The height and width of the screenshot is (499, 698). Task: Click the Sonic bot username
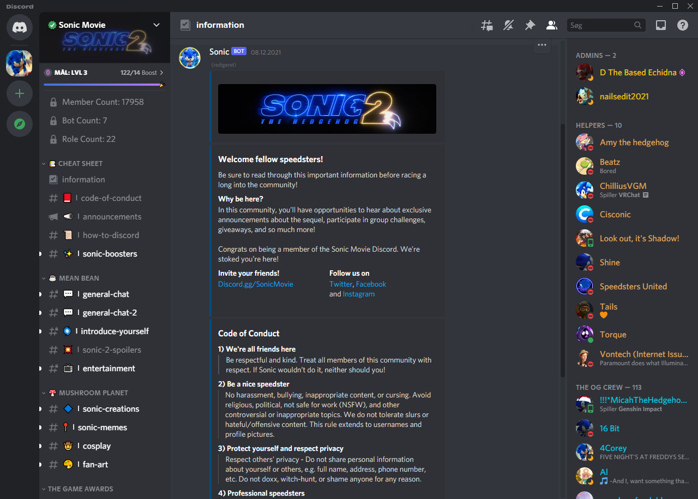click(x=219, y=52)
